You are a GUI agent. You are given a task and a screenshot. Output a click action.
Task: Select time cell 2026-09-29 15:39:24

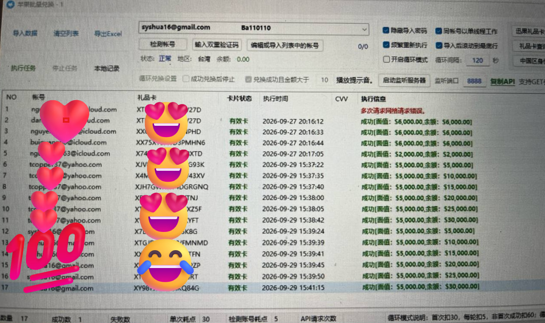[293, 231]
